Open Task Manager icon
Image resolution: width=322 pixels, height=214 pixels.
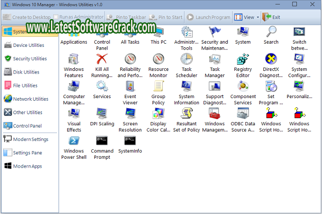(215, 66)
